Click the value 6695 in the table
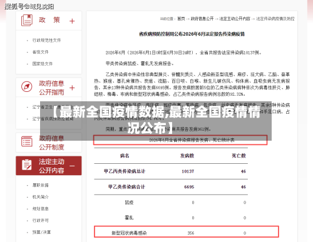This screenshot has height=242, width=313. pyautogui.click(x=189, y=187)
